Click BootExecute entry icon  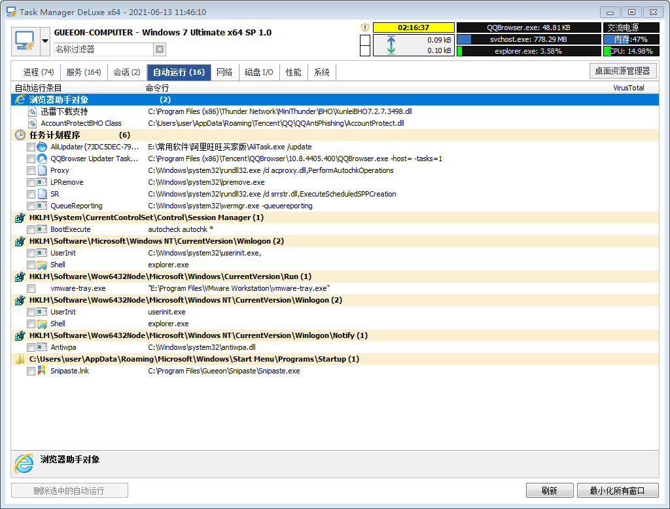coord(42,229)
